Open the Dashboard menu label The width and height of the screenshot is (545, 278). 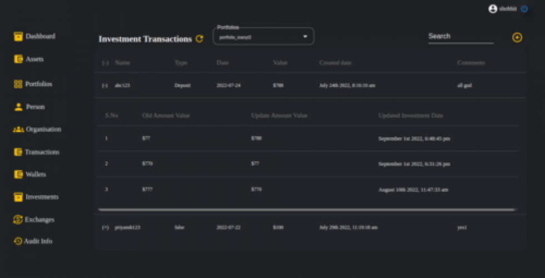(x=40, y=36)
